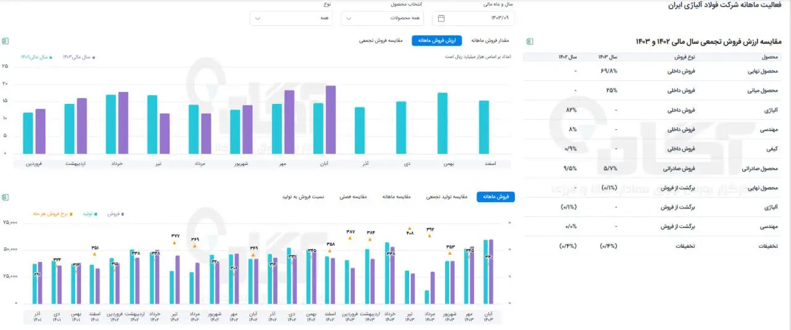Click the purple خرداد bar in top chart
The width and height of the screenshot is (791, 330).
tap(123, 123)
